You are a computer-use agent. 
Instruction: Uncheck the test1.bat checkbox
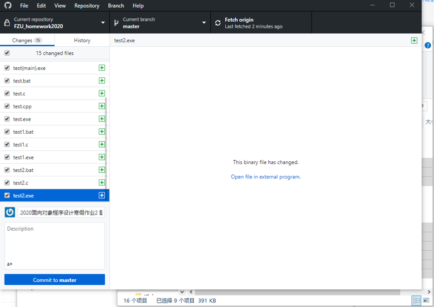tap(7, 132)
